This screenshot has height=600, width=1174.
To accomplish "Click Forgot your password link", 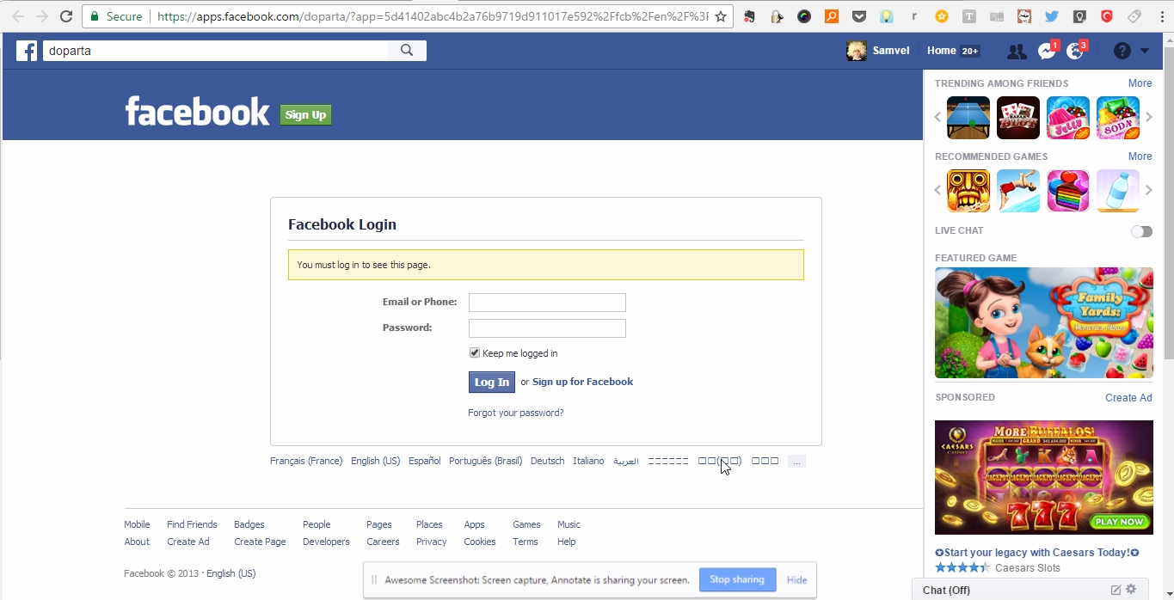I will click(x=515, y=413).
